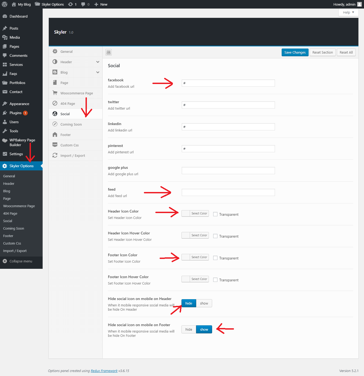Click the Portfolios folder icon

click(5, 83)
